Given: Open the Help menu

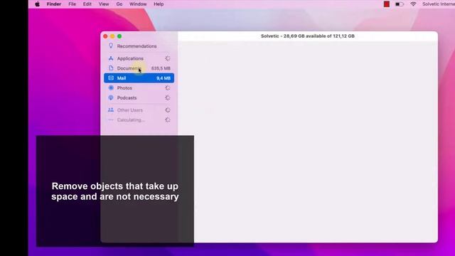Looking at the screenshot, I should click(159, 4).
